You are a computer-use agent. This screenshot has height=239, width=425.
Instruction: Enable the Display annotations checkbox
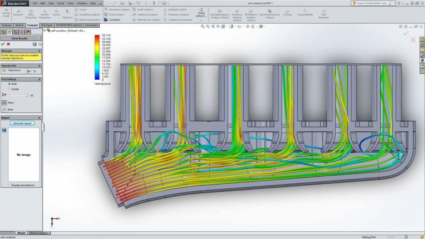[x=10, y=185]
